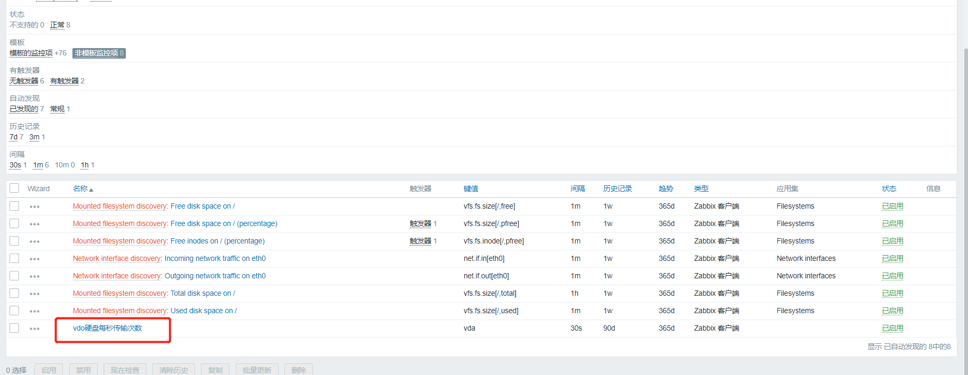Filter by 无触发器 6

click(24, 81)
